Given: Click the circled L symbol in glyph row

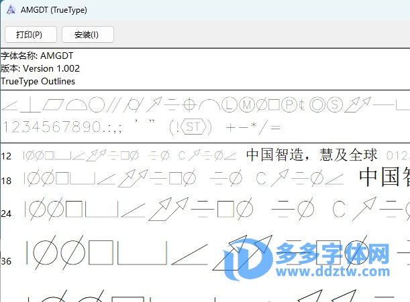Looking at the screenshot, I should (229, 104).
